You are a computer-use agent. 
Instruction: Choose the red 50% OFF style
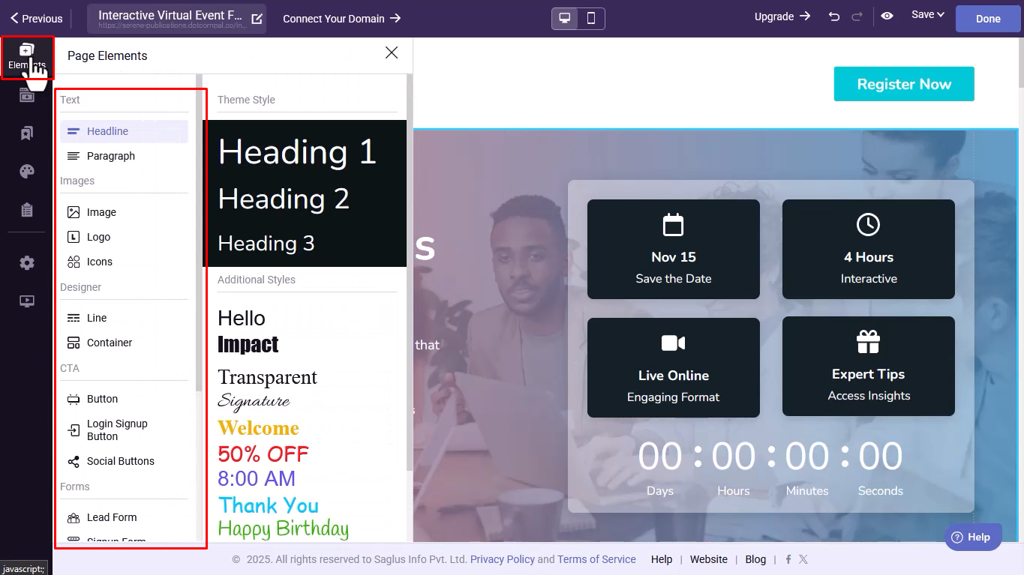point(263,454)
